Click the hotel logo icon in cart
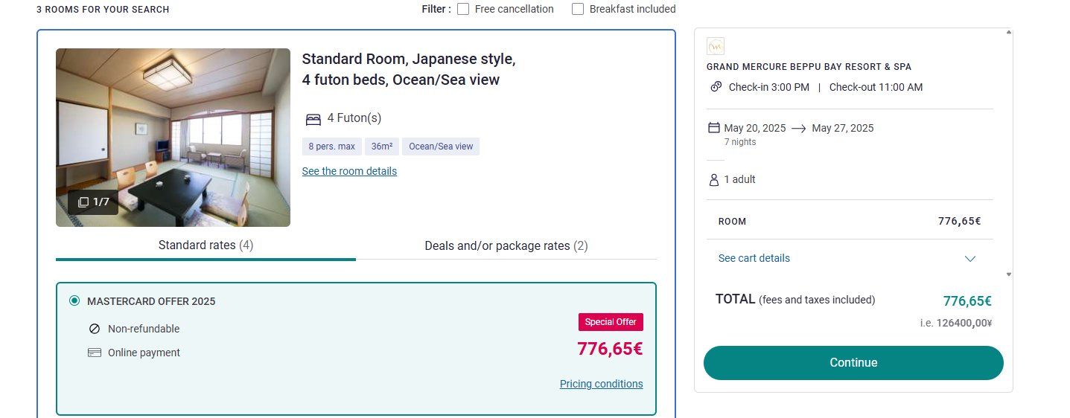1070x418 pixels. 715,46
